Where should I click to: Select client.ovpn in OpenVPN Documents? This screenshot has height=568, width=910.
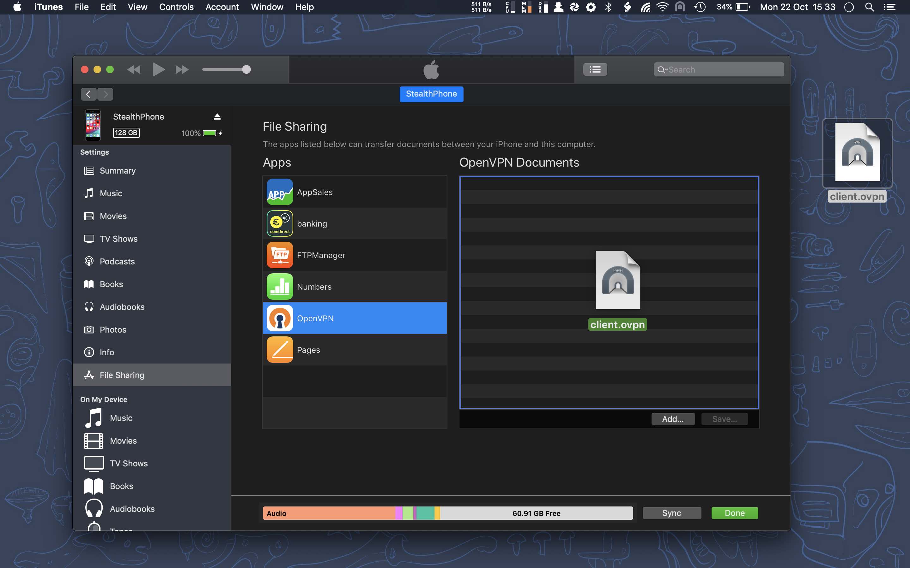[617, 291]
